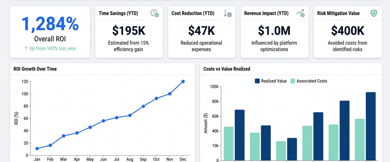Click the Revenue Impact trending-up icon
This screenshot has width=390, height=162.
click(x=300, y=13)
